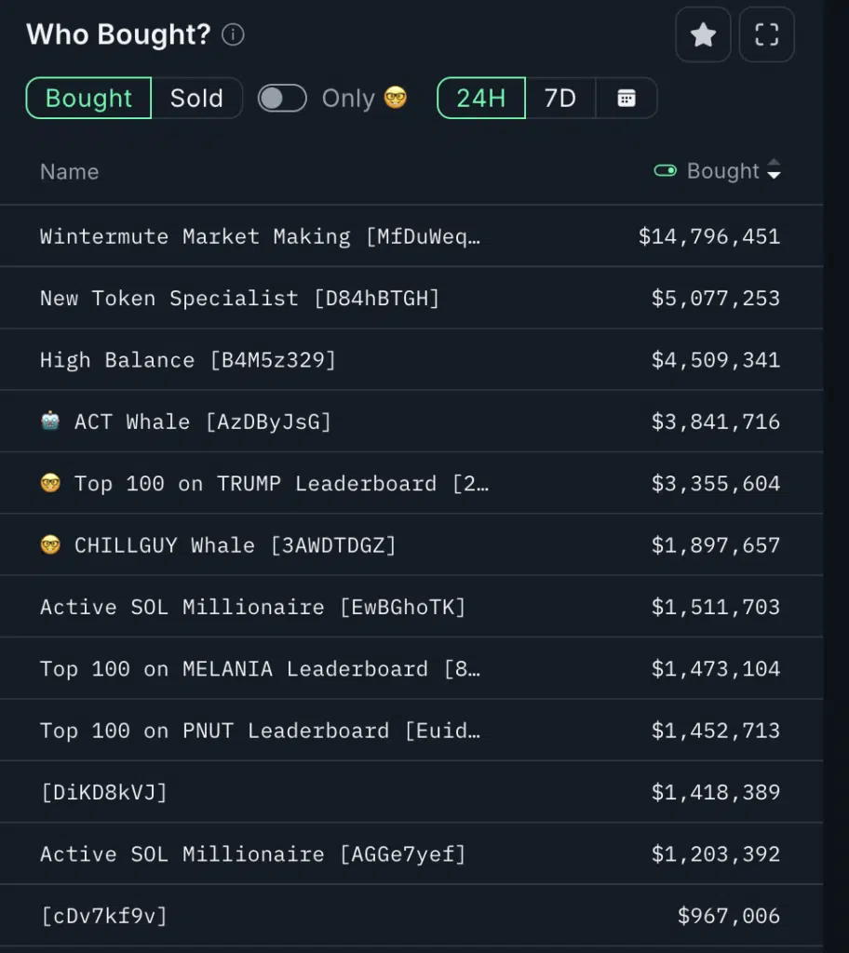
Task: Open Wintermute Market Making wallet row
Action: click(x=260, y=236)
